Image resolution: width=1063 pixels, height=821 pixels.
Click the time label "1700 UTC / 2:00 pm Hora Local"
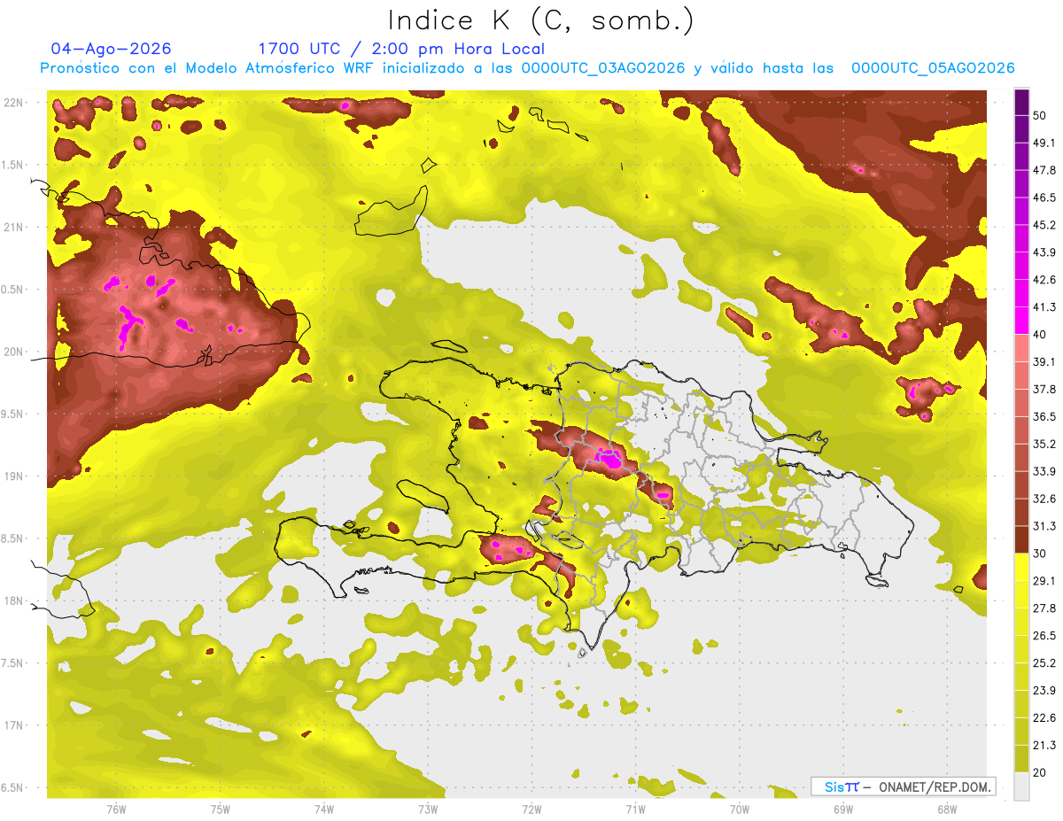(401, 49)
